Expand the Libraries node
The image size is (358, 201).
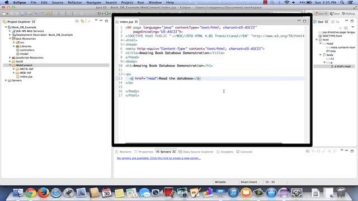coord(14,46)
